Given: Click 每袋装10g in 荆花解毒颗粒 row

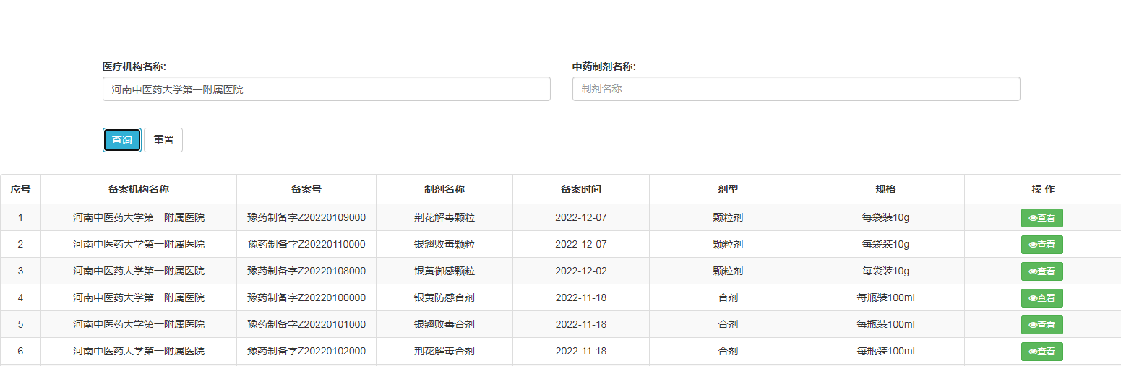Looking at the screenshot, I should 885,217.
